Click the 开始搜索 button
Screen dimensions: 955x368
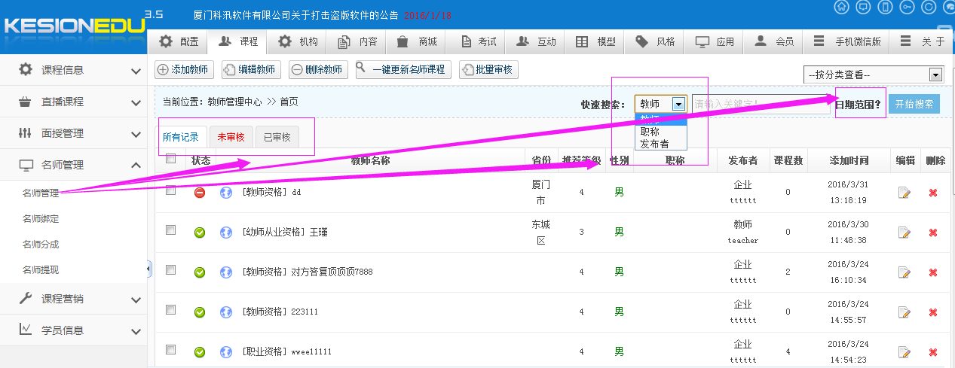tap(914, 105)
